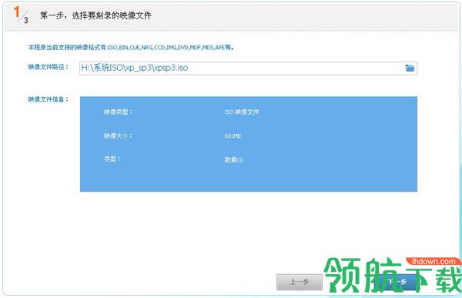The width and height of the screenshot is (462, 298).
Task: Click the 1/3 step indicator
Action: coord(22,15)
